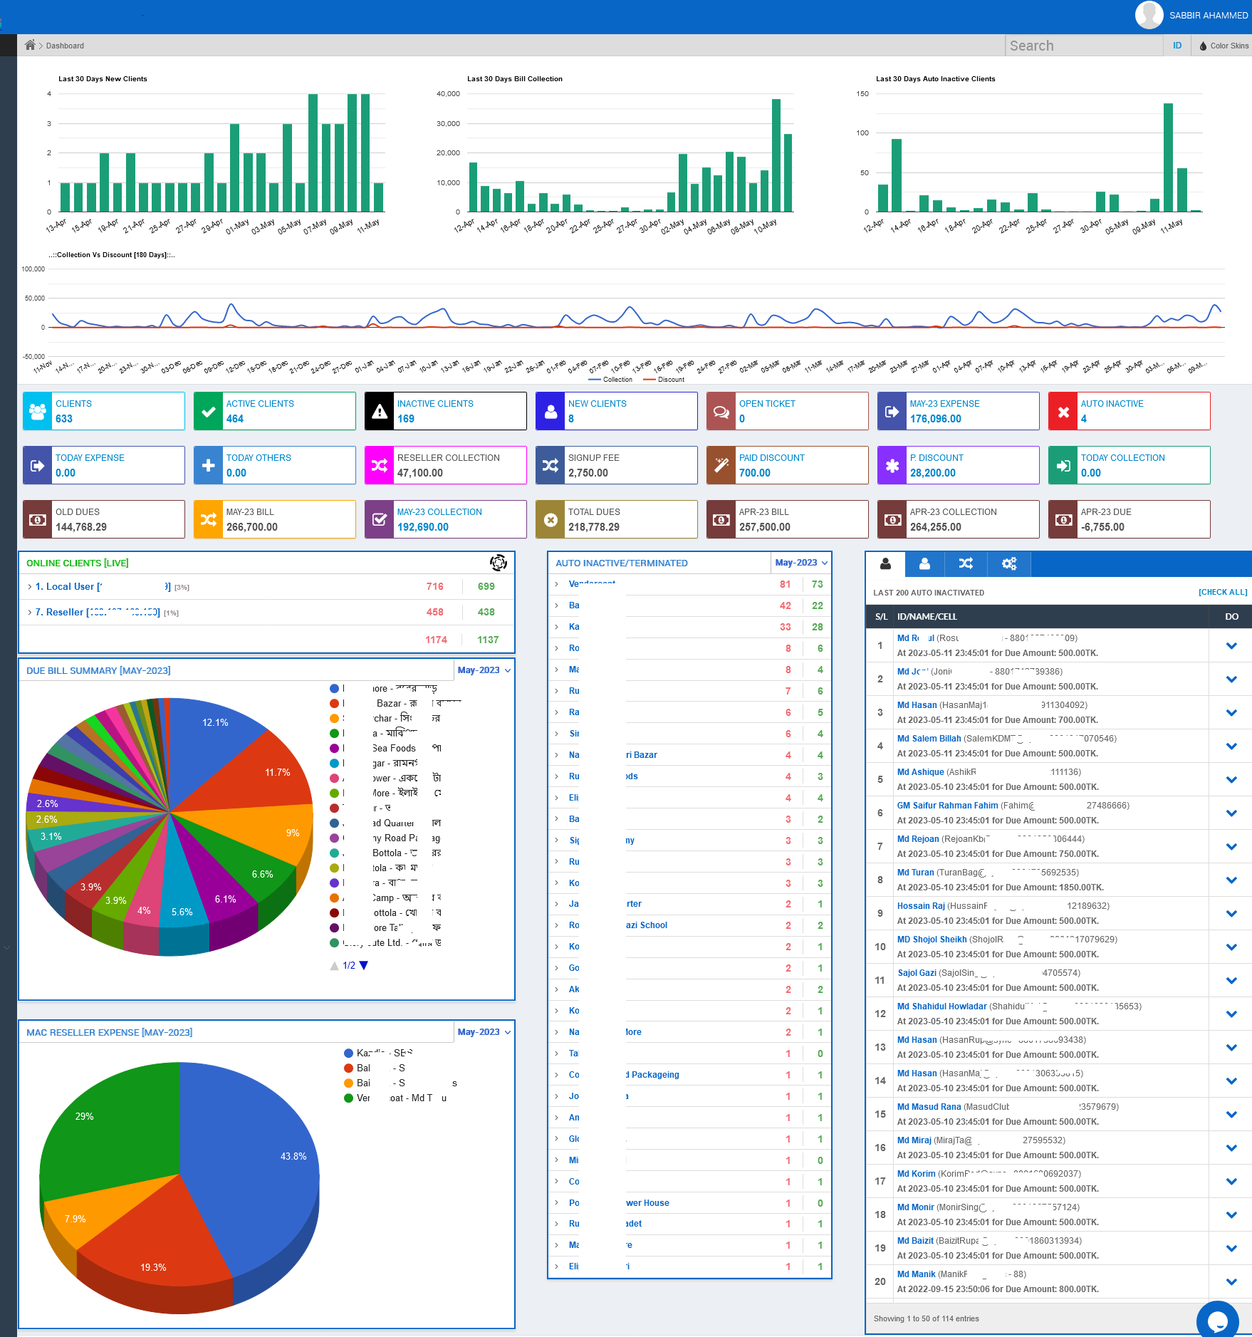Click the Open Ticket chat bubble icon
Image resolution: width=1252 pixels, height=1337 pixels.
coord(721,412)
